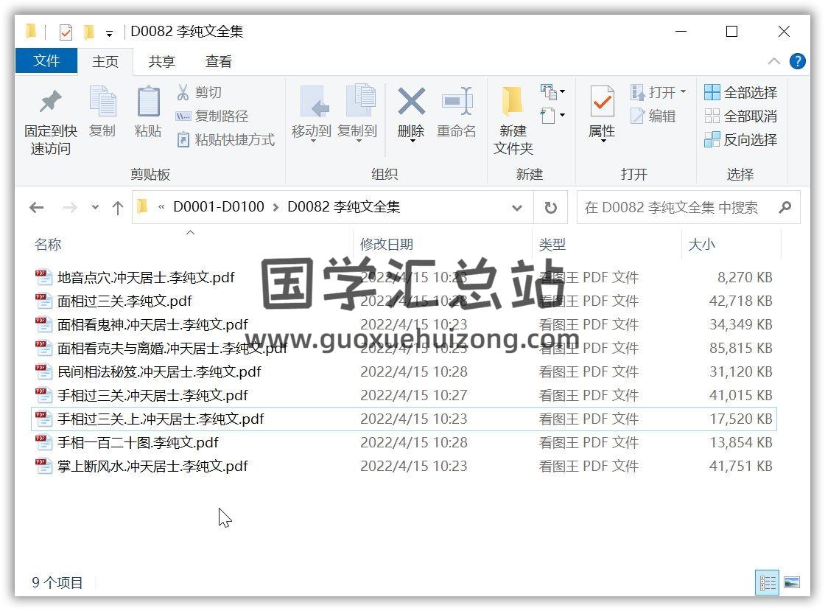Select file 面相过三关.李纯文.pdf
Viewport: 825px width, 611px height.
click(404, 301)
